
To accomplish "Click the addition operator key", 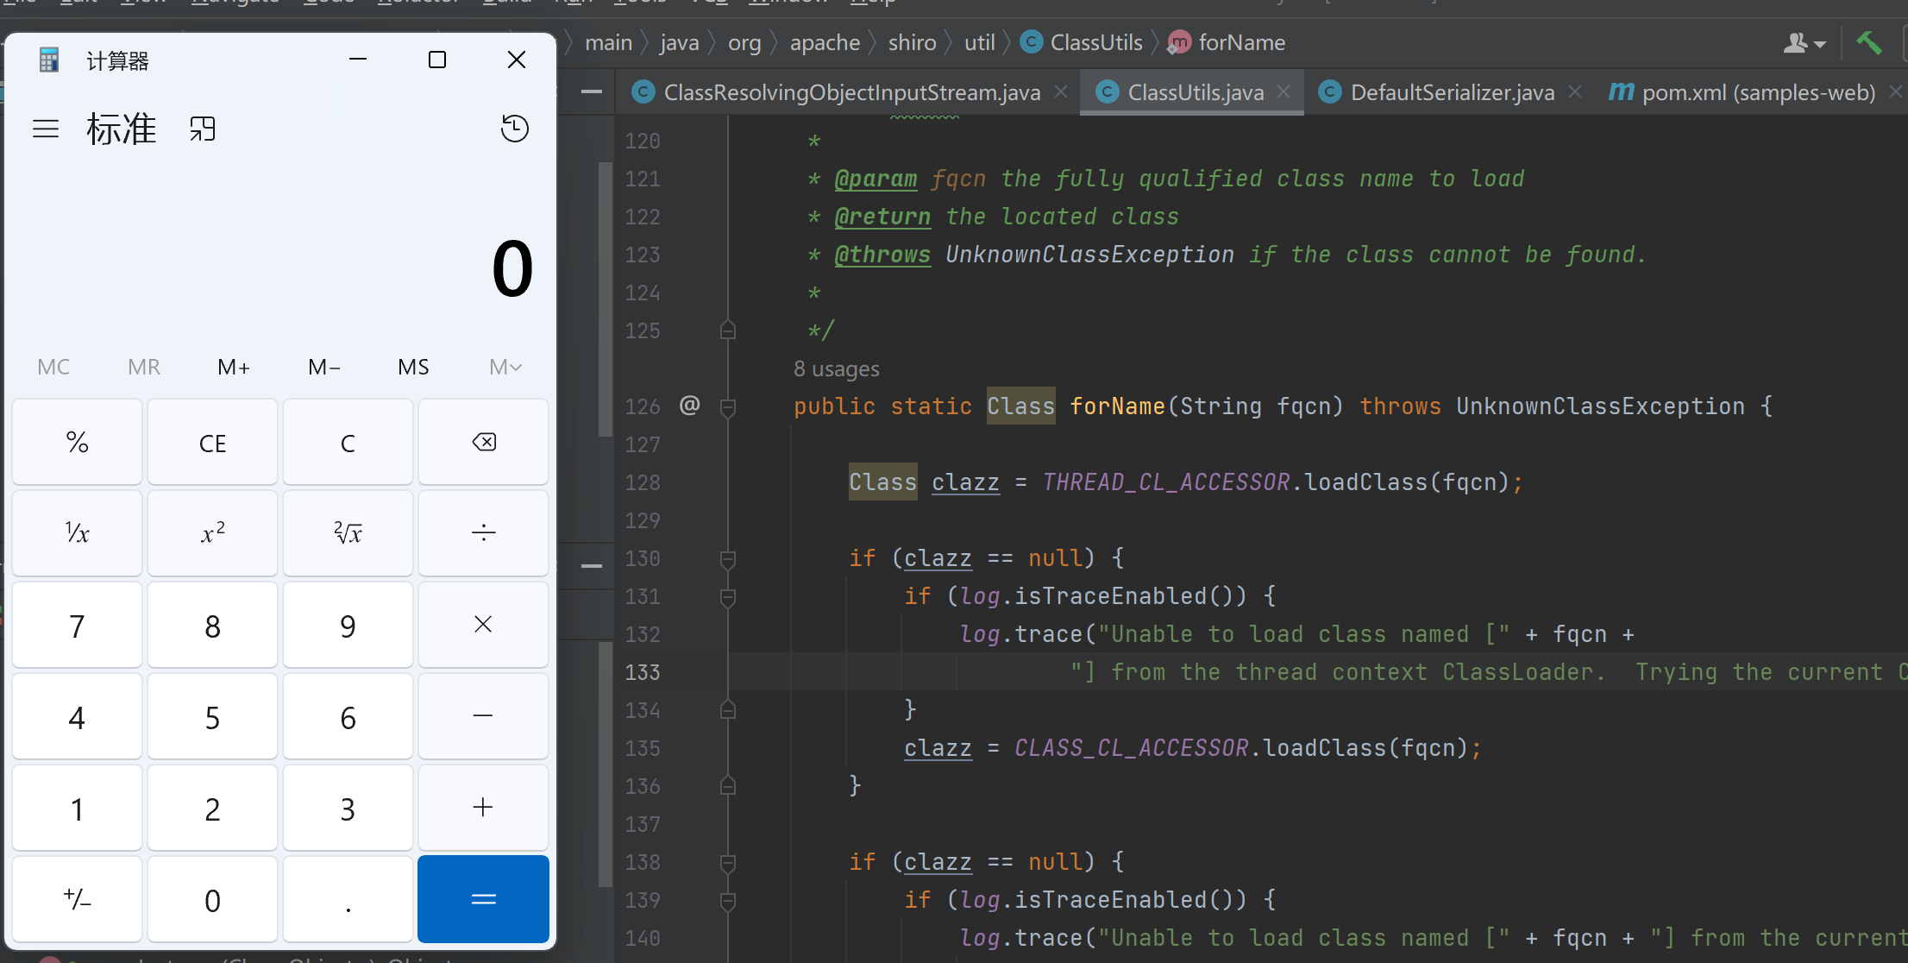I will point(484,808).
